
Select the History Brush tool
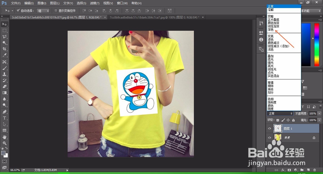tap(4, 80)
